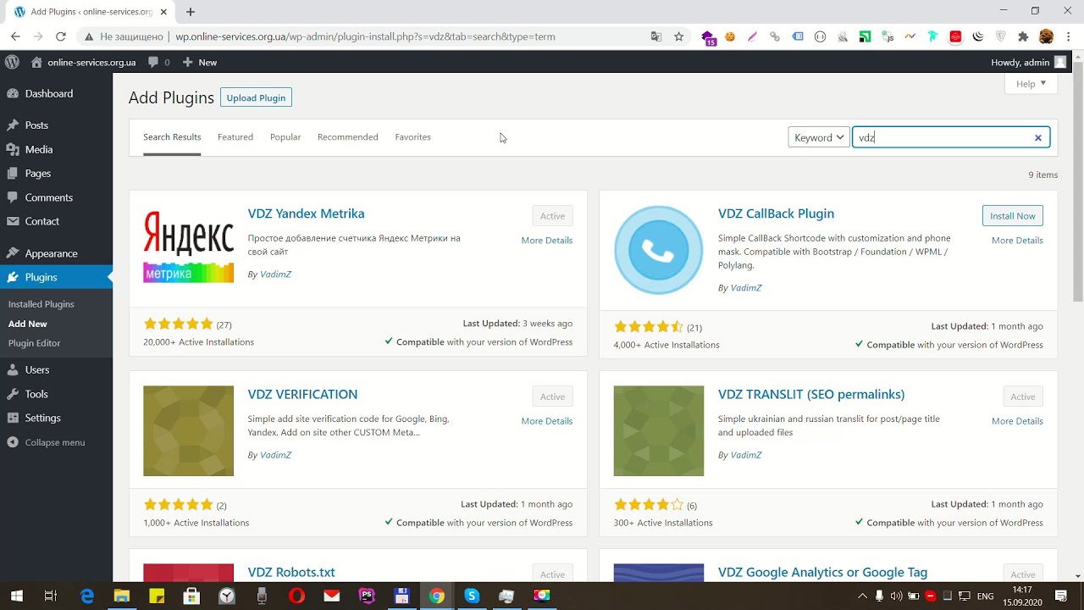The image size is (1084, 610).
Task: Click the browser address bar
Action: tap(364, 36)
